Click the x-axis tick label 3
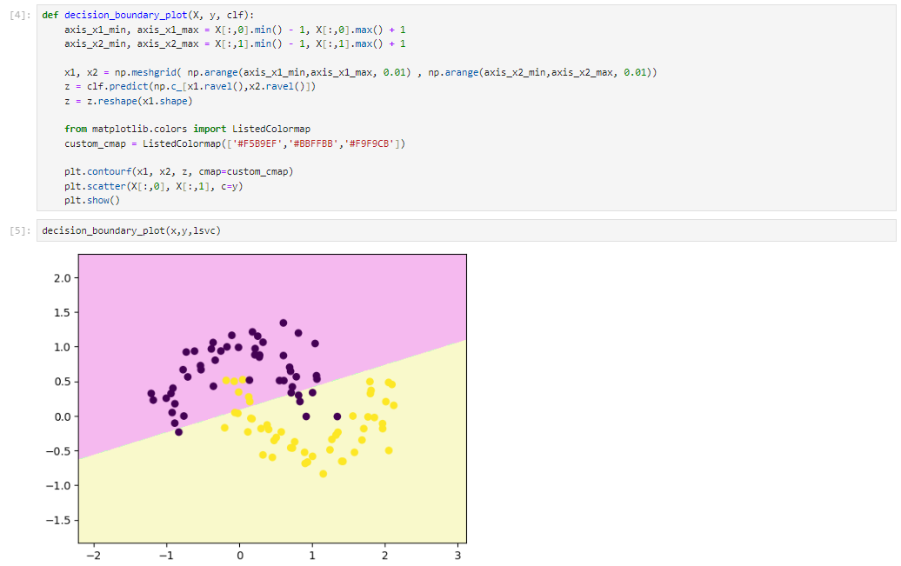The image size is (901, 566). tap(458, 556)
